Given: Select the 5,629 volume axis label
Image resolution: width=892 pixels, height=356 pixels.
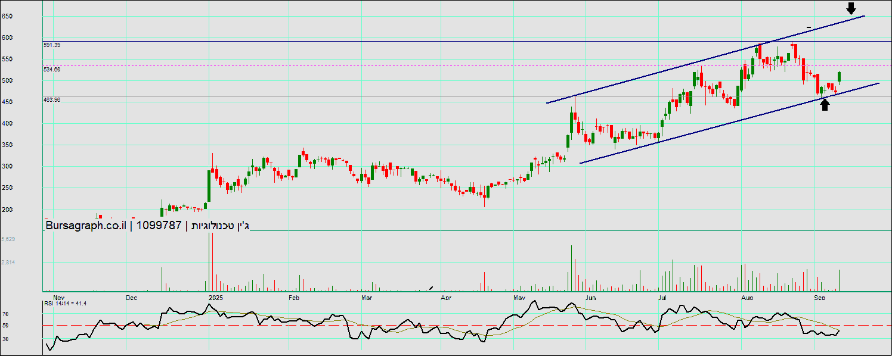Looking at the screenshot, I should pos(8,239).
